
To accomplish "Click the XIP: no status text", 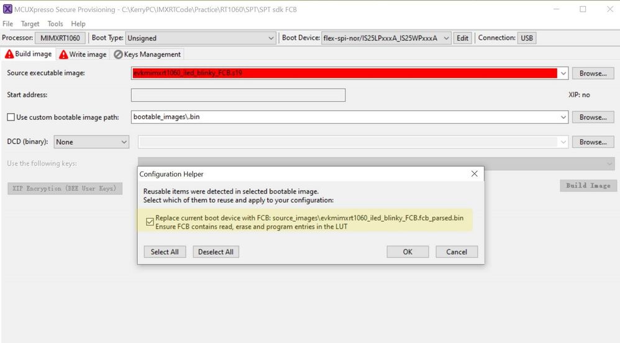I will tap(579, 95).
